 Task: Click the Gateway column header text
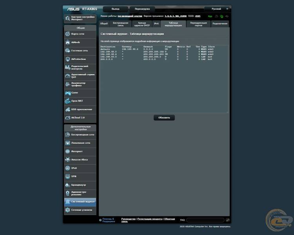(127, 47)
